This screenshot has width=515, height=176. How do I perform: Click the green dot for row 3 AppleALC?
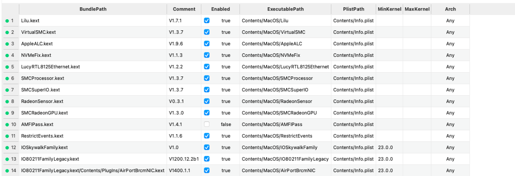pyautogui.click(x=7, y=44)
